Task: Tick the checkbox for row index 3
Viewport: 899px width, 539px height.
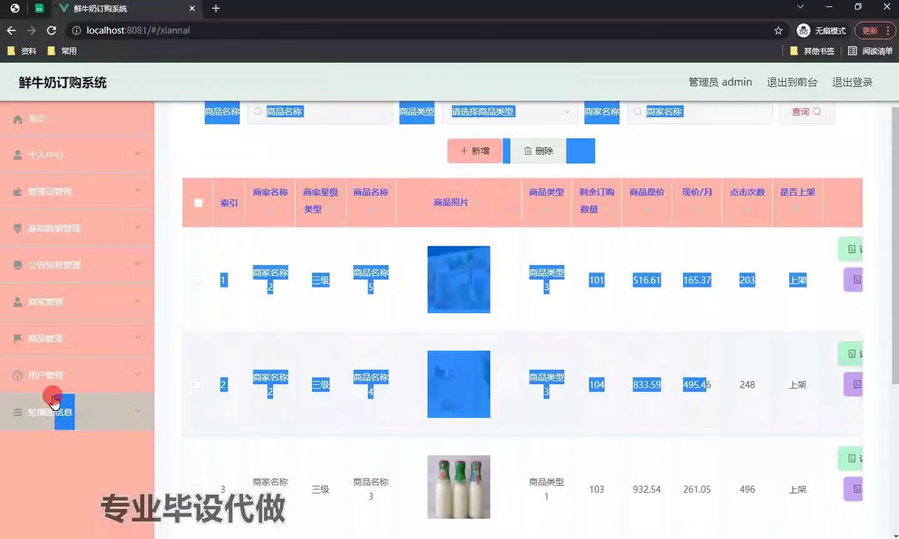Action: tap(197, 490)
